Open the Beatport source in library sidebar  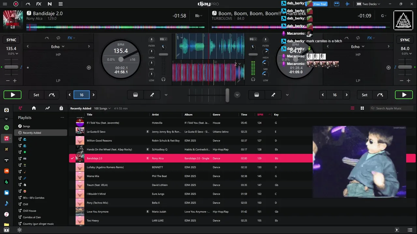pos(6,182)
